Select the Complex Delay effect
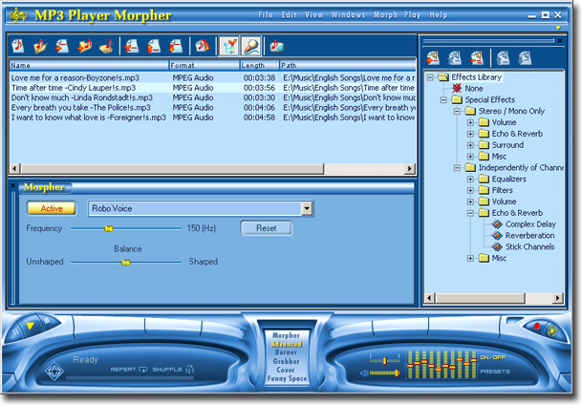 click(530, 224)
